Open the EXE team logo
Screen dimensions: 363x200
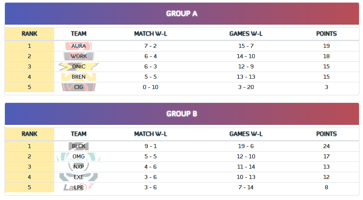click(78, 177)
